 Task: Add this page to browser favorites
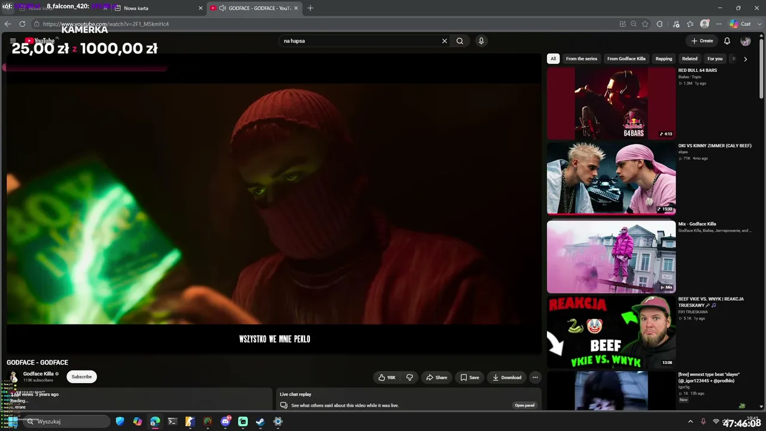[645, 24]
